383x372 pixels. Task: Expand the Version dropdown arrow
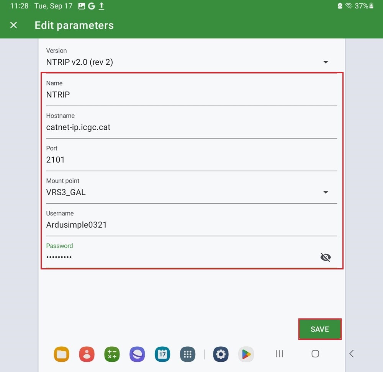[325, 62]
